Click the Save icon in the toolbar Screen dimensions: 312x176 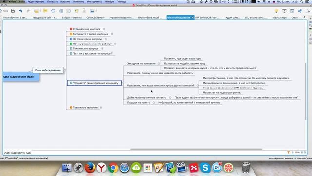13,11
